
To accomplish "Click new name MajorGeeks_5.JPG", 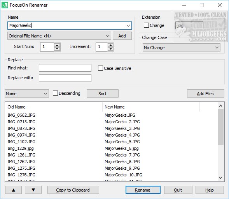I will [x=122, y=142].
